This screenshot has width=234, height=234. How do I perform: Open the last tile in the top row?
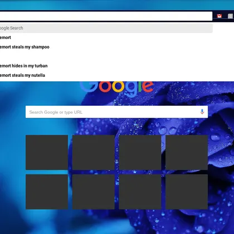[187, 153]
